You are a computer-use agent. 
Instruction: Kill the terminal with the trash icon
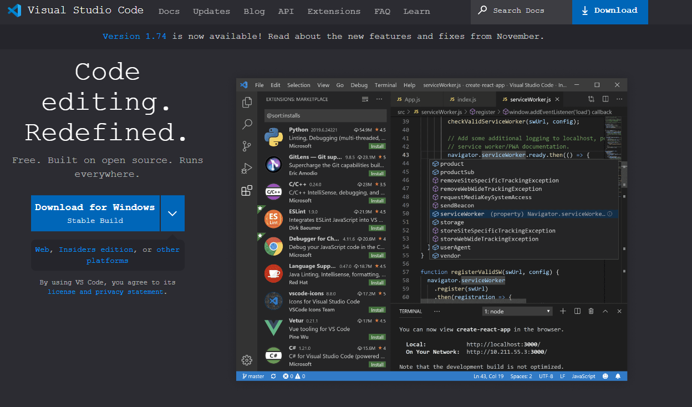tap(591, 311)
